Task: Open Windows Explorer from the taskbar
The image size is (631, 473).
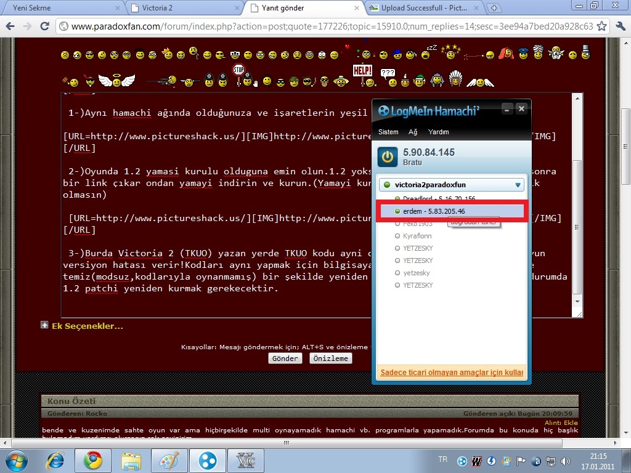Action: click(x=132, y=461)
